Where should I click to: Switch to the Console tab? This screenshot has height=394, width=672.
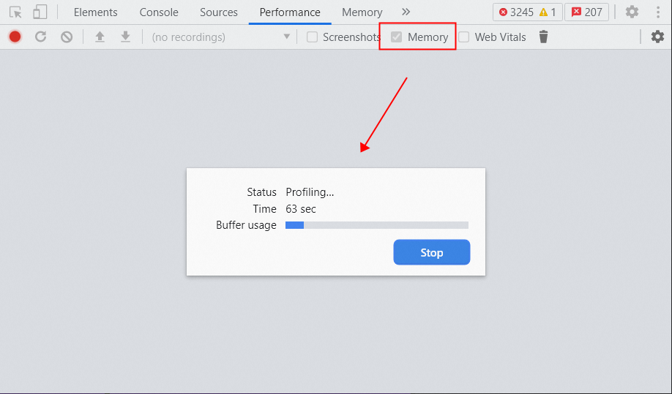pos(159,12)
